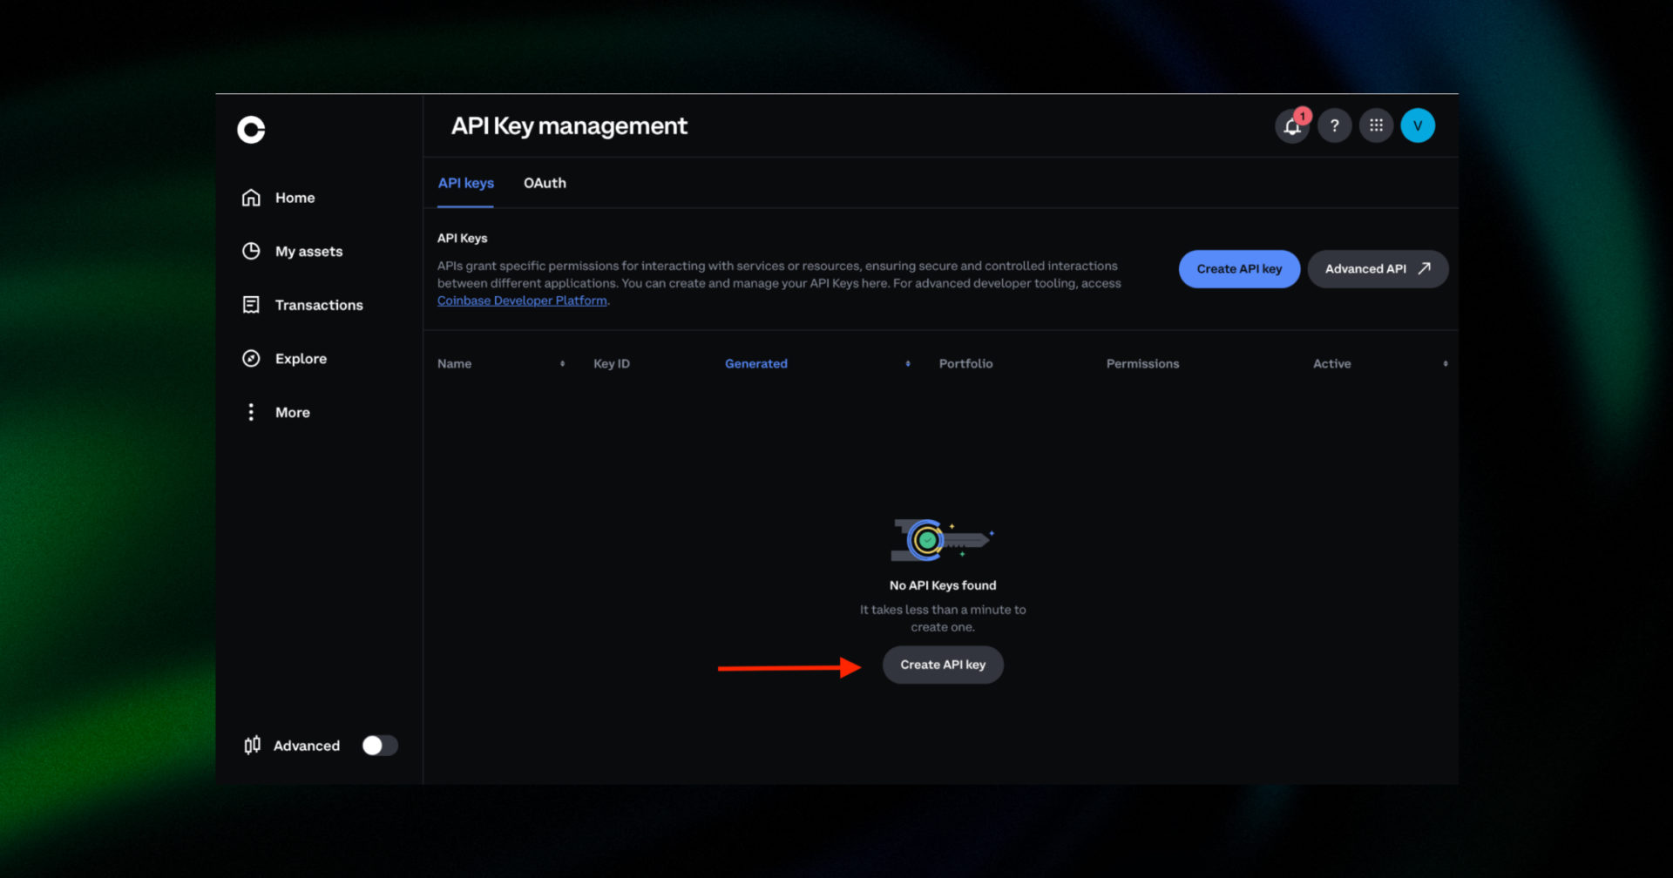Open the Explore section
1673x878 pixels.
point(301,358)
